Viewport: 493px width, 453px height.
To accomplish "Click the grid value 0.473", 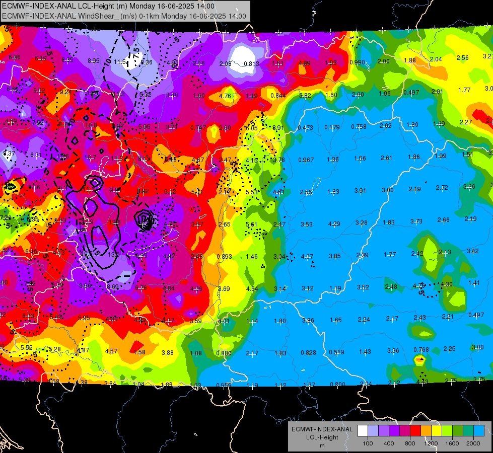I will click(305, 128).
